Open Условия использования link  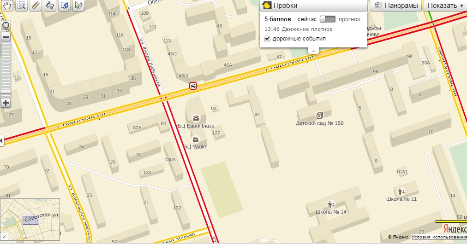point(439,237)
